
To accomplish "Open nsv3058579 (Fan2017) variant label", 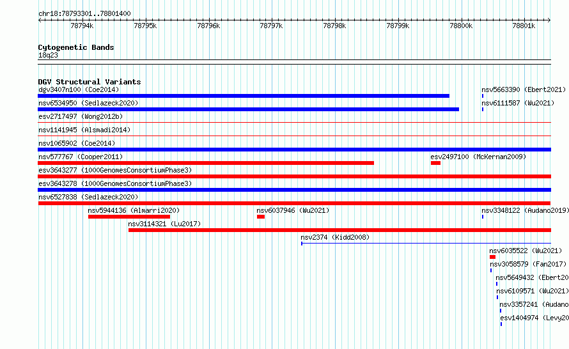I will coord(528,264).
